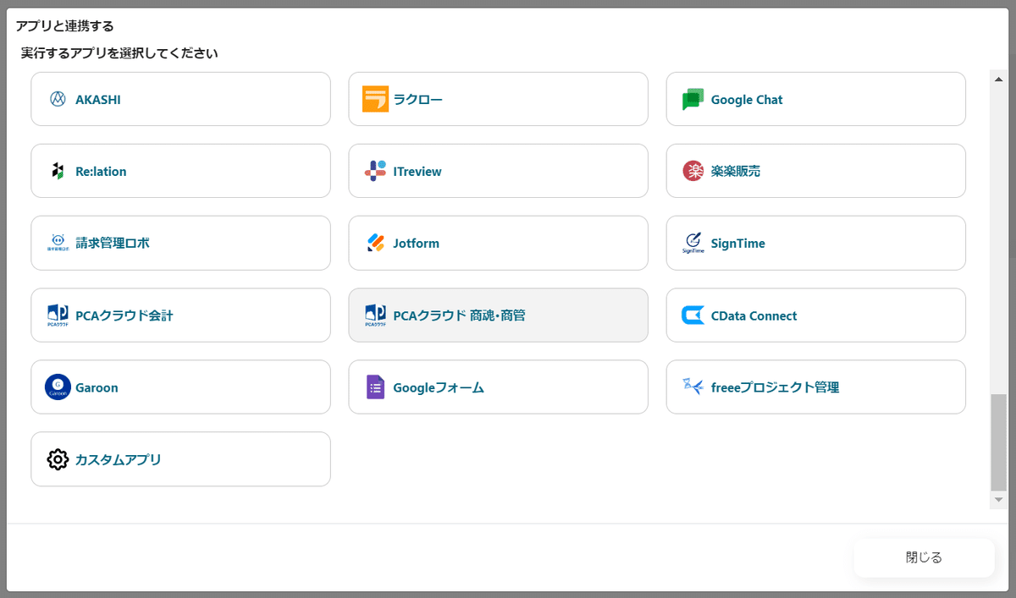Click the Re:lation logo icon
The width and height of the screenshot is (1016, 598).
click(x=58, y=171)
